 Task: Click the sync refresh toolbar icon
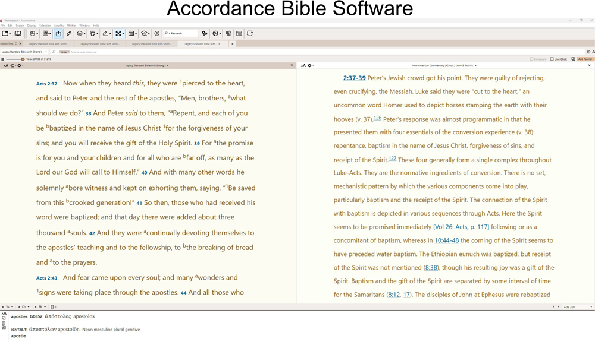click(250, 33)
